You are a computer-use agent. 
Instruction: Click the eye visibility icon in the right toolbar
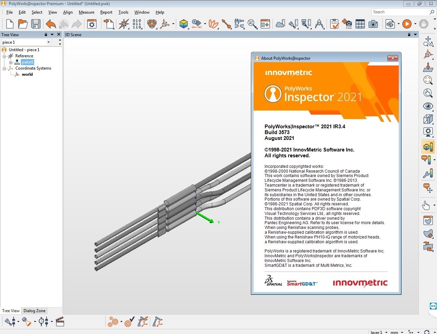coord(428,106)
